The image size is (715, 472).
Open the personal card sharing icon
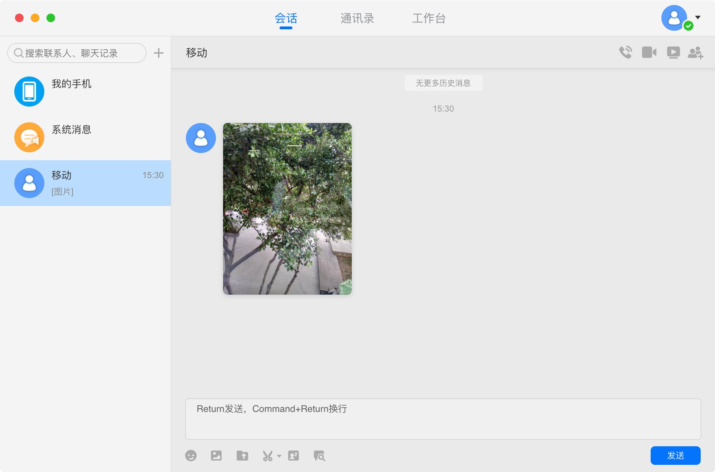click(x=294, y=456)
